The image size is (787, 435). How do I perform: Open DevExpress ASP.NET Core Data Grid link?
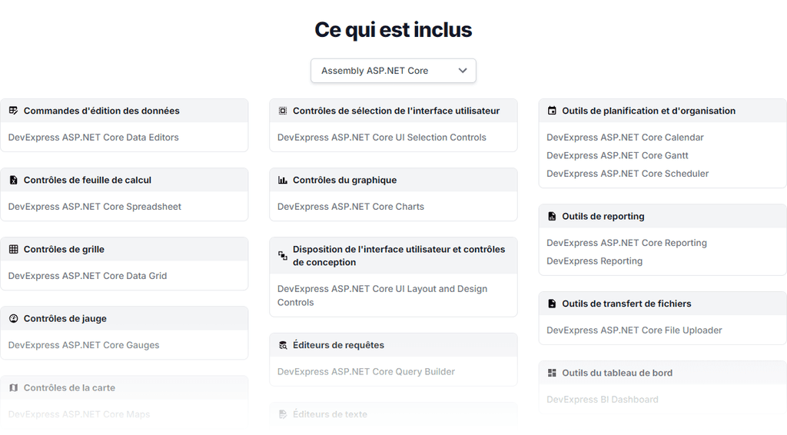click(x=88, y=275)
